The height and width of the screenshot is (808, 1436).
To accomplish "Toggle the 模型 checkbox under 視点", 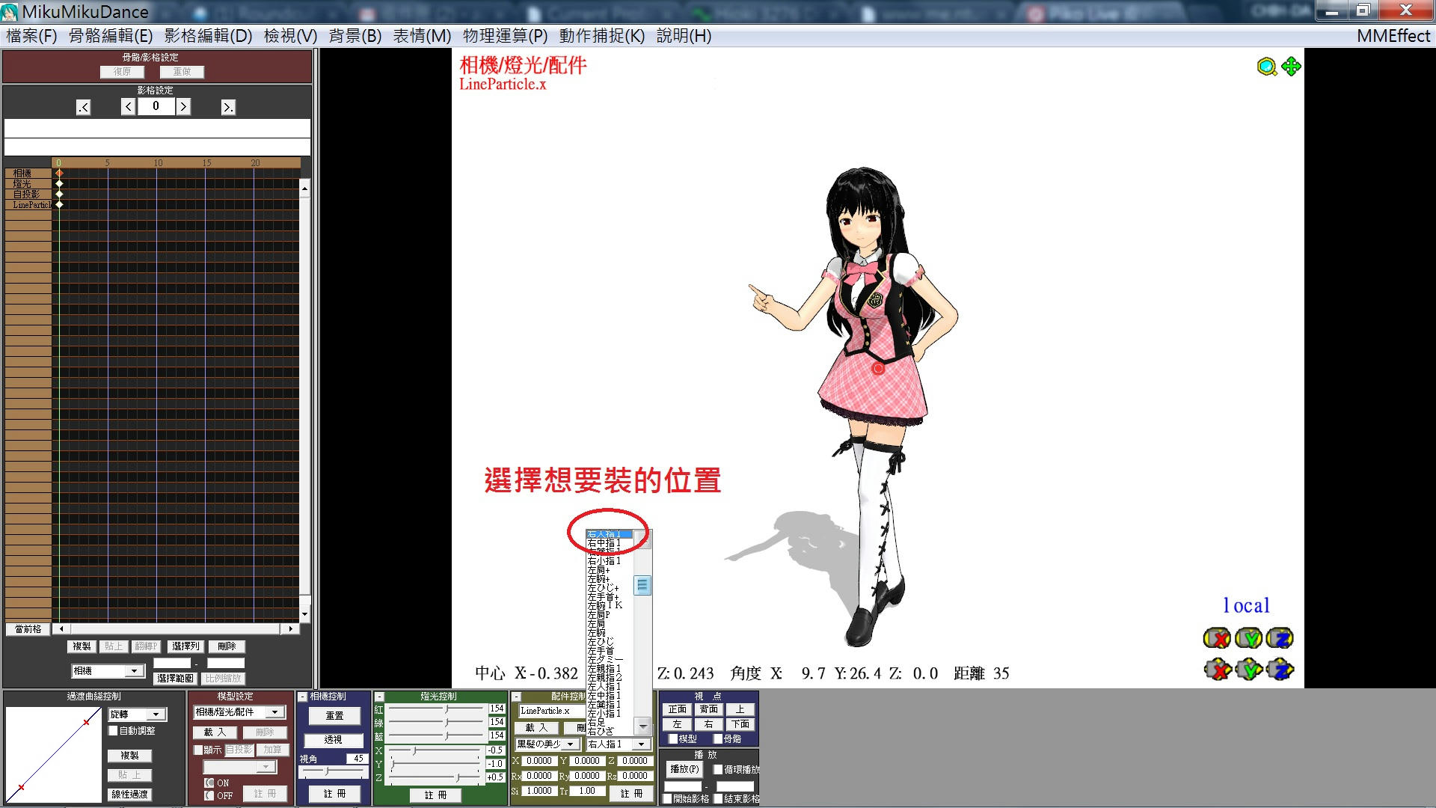I will 672,738.
